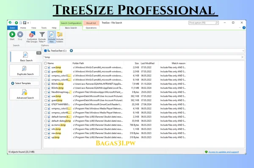Switch to the Operations tab

91,28
